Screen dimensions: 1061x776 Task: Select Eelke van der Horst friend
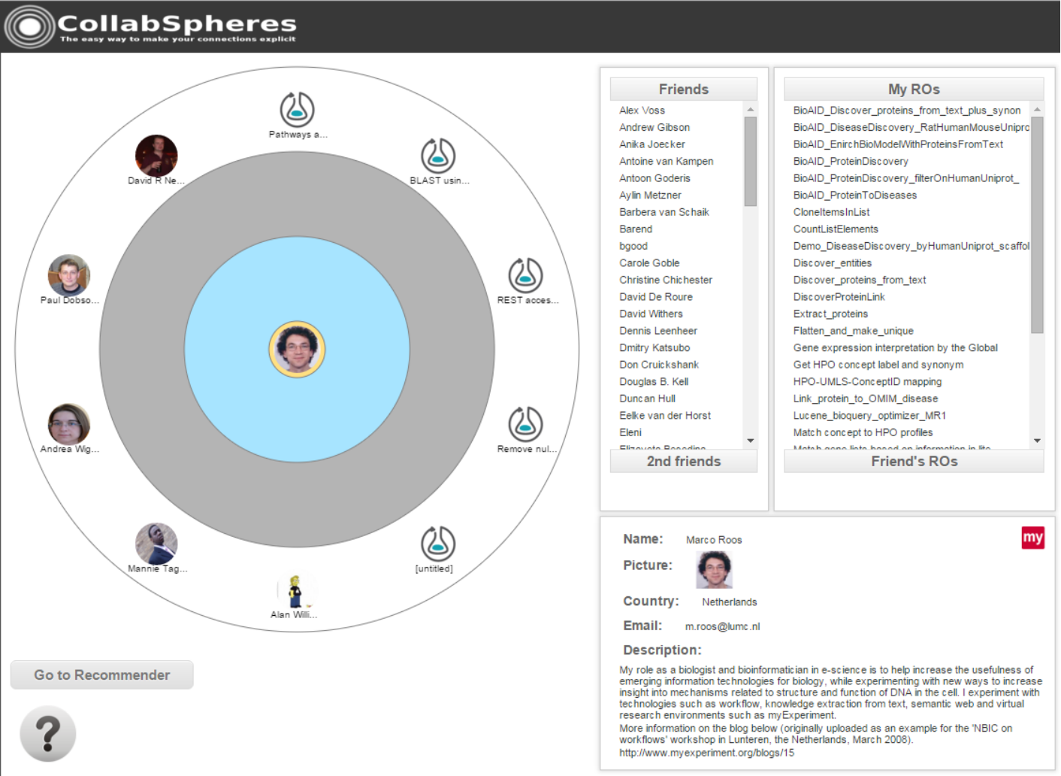point(665,416)
